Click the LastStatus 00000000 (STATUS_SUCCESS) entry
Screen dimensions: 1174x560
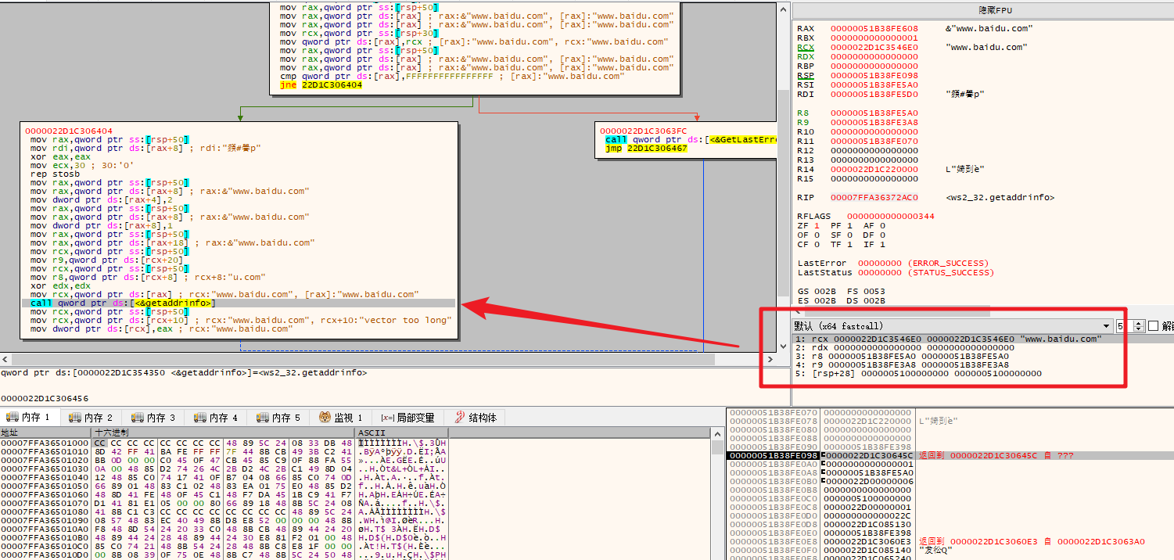[896, 272]
